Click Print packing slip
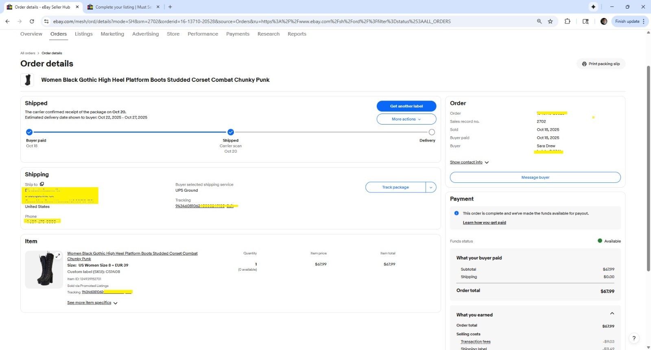651x350 pixels. coord(601,64)
